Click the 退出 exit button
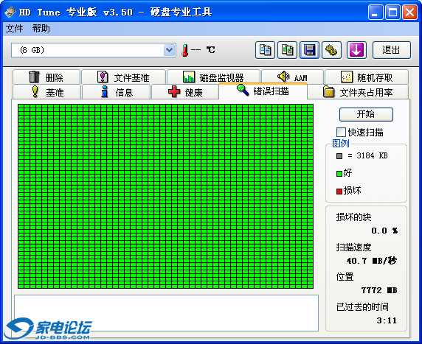This screenshot has height=344, width=422. tap(392, 50)
